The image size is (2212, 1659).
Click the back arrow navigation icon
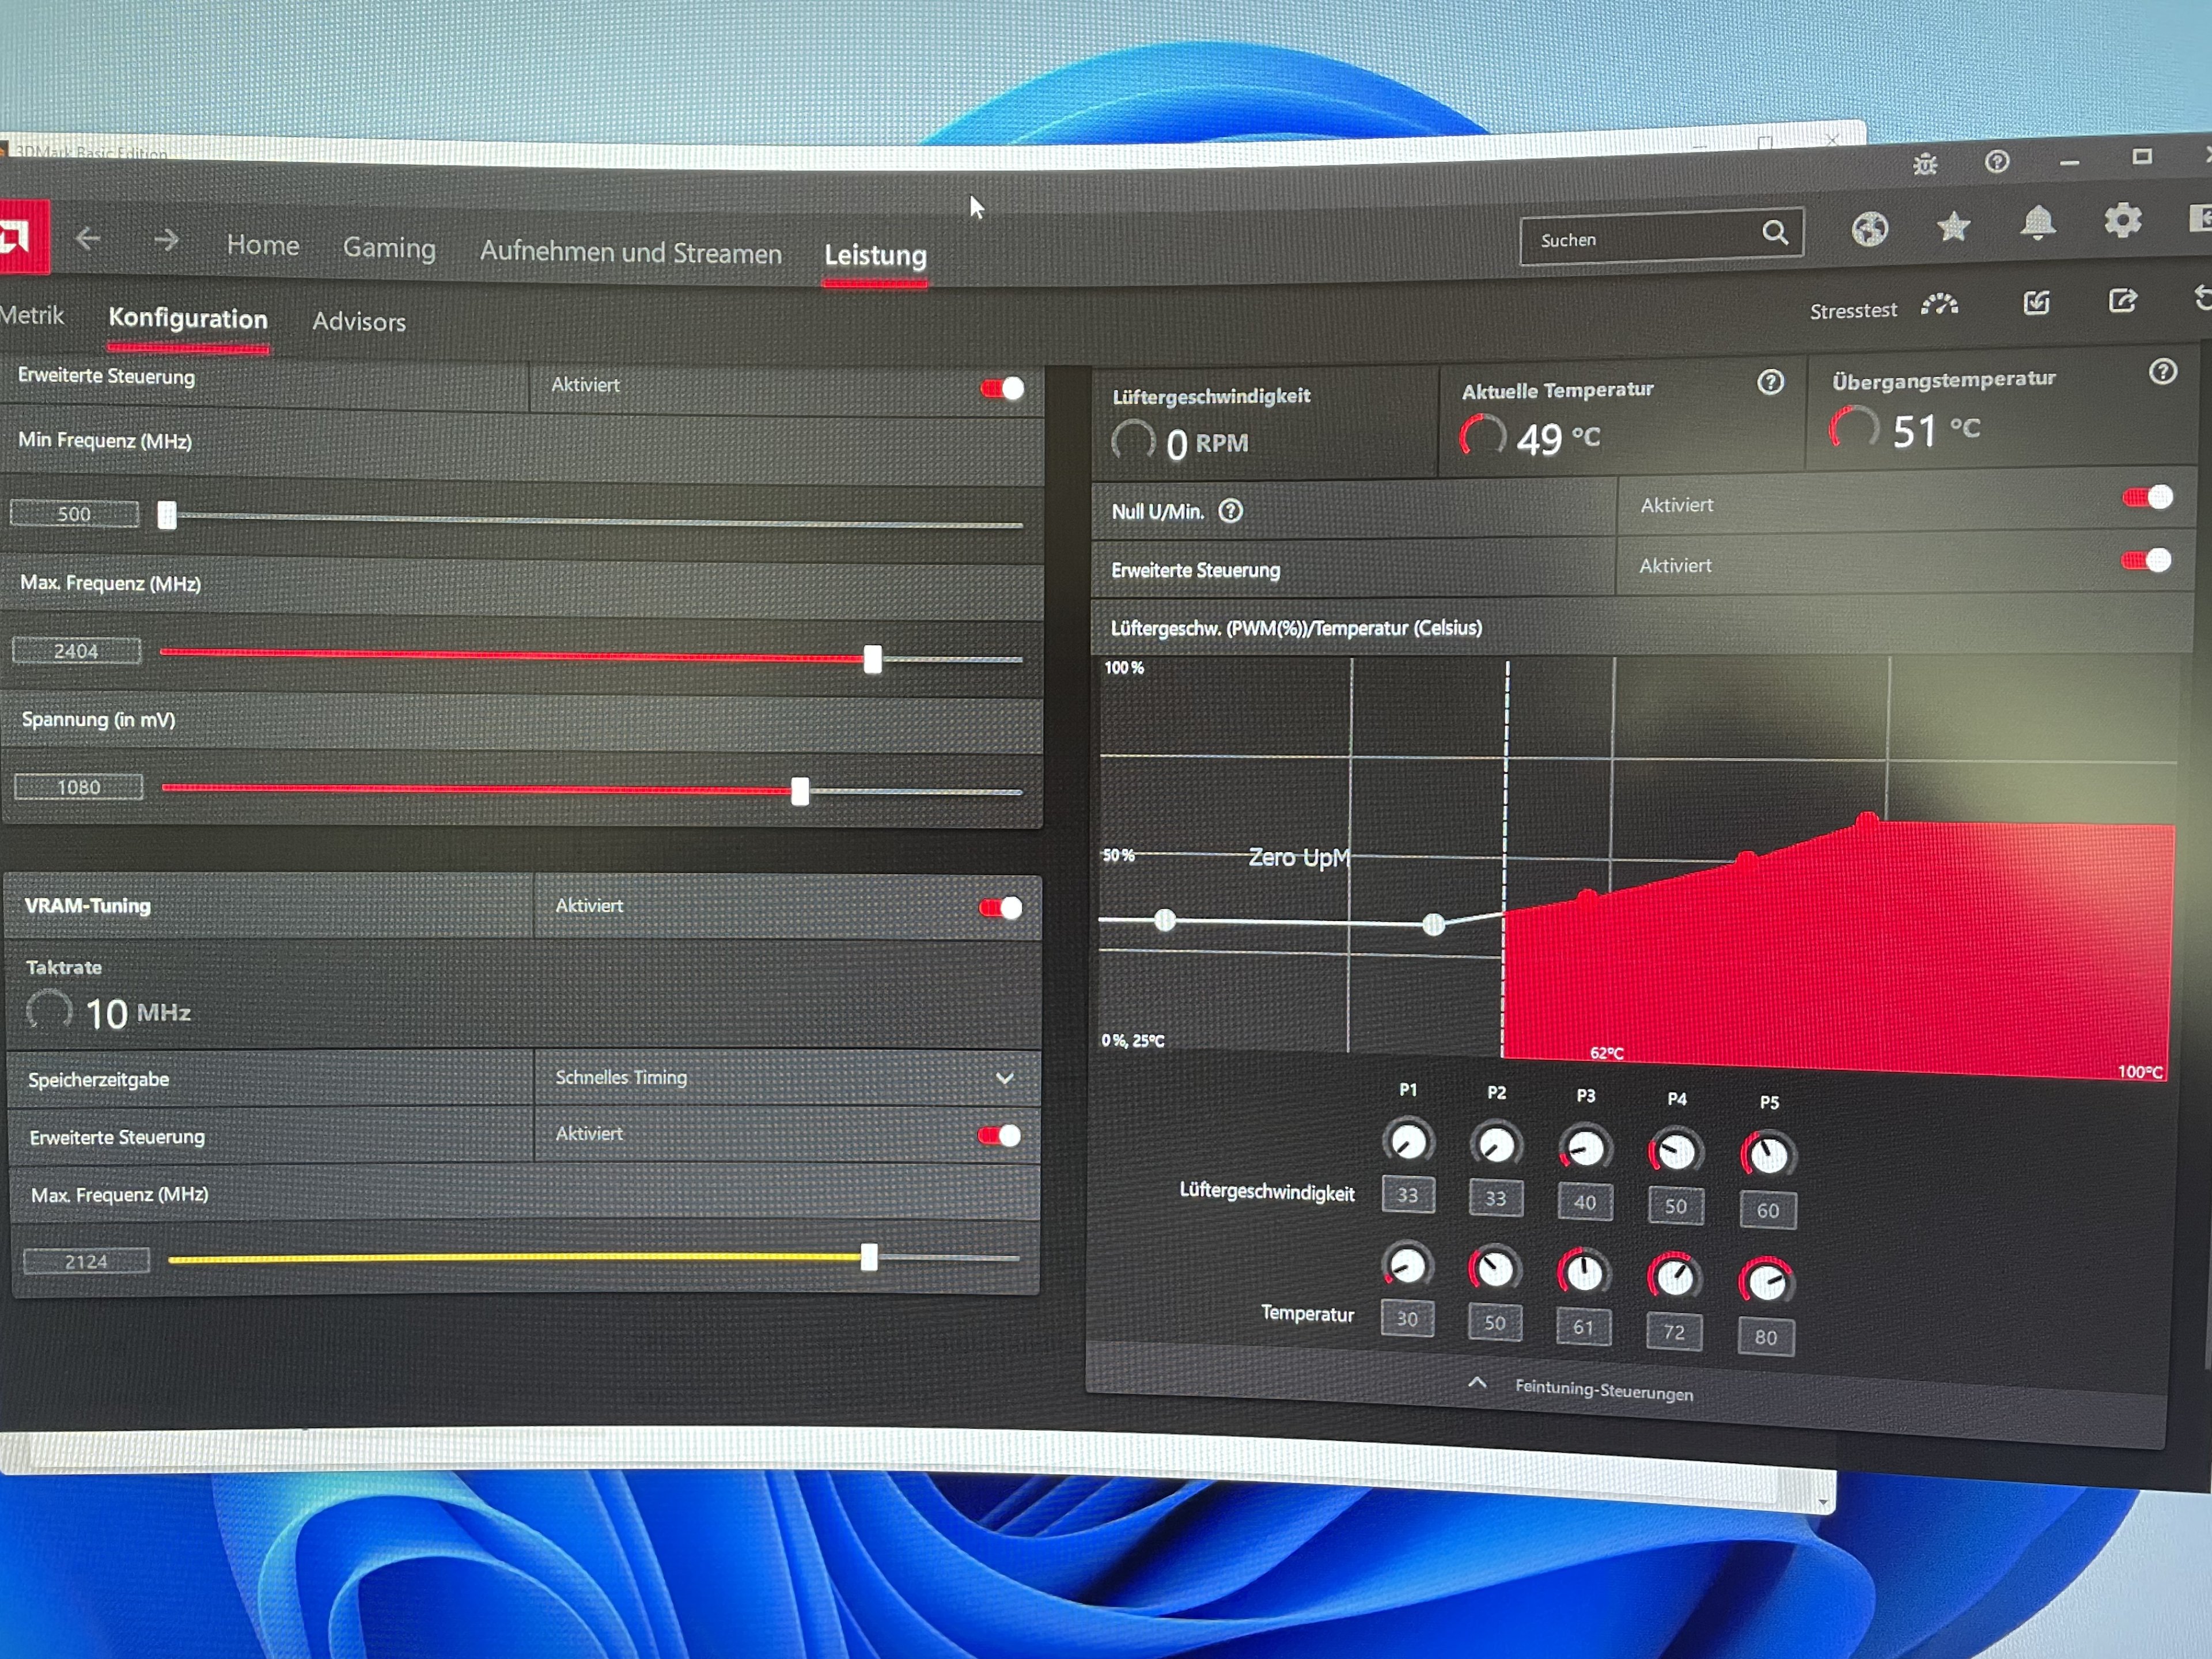click(88, 238)
